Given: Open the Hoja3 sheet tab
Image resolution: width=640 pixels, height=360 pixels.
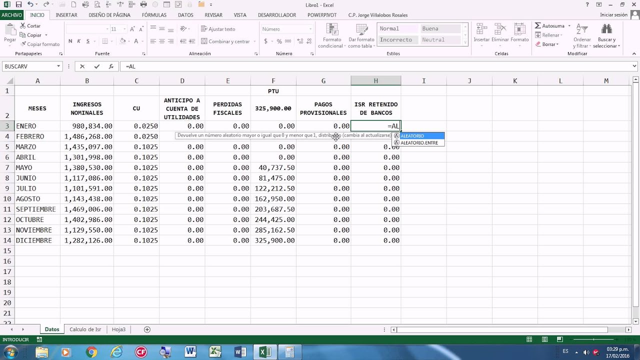Looking at the screenshot, I should coord(118,329).
